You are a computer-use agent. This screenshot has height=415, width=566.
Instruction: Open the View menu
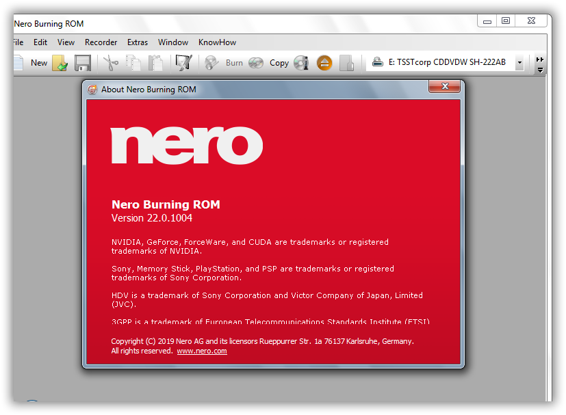pyautogui.click(x=66, y=42)
